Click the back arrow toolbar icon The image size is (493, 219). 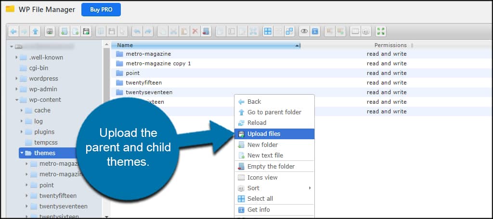click(x=13, y=31)
